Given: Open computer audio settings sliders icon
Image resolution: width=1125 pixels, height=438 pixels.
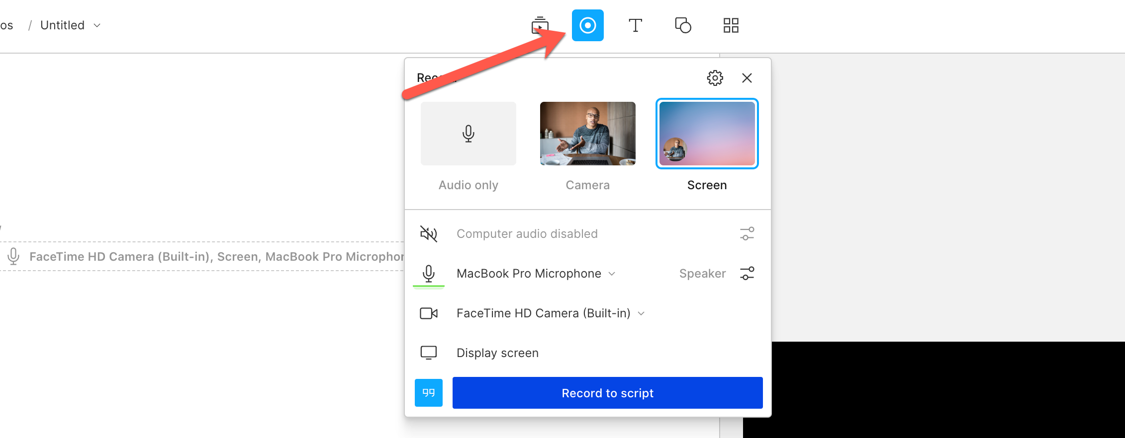Looking at the screenshot, I should click(x=747, y=234).
